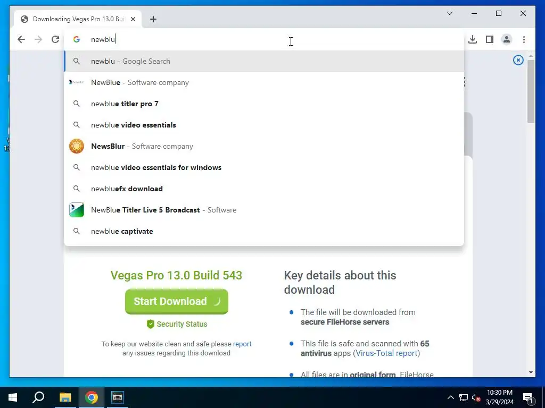Open the report link

tap(242, 344)
